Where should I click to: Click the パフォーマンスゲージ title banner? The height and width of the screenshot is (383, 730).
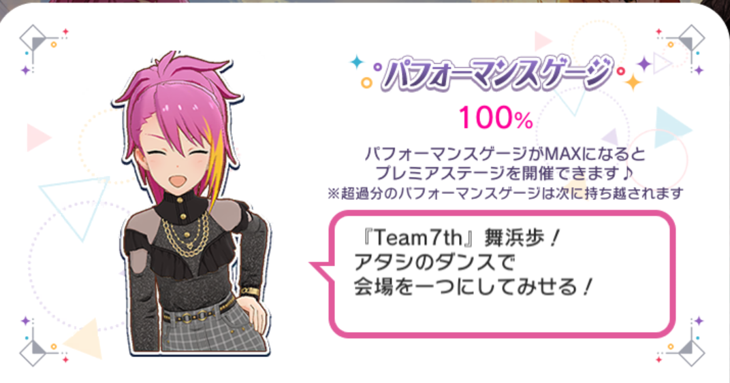[495, 73]
